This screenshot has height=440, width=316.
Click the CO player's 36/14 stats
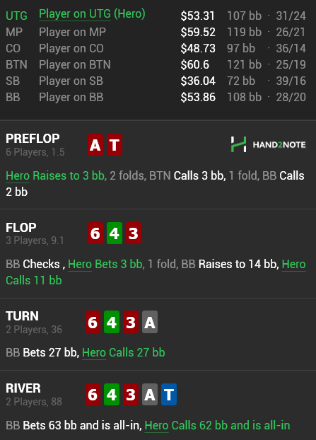291,49
